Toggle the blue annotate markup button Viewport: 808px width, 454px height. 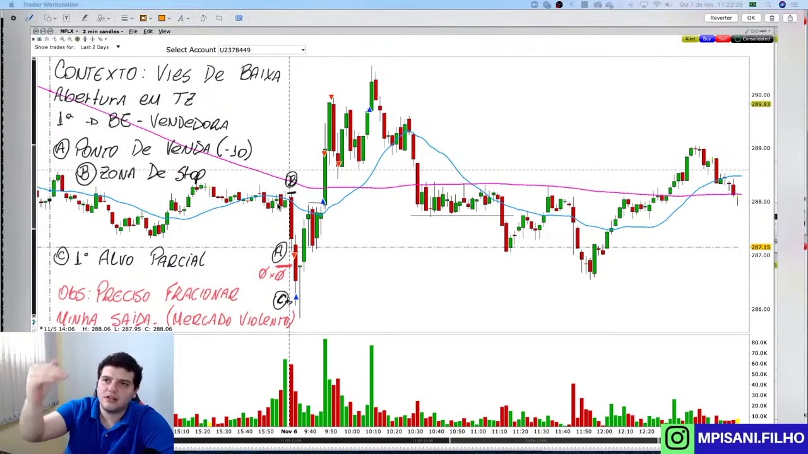239,18
